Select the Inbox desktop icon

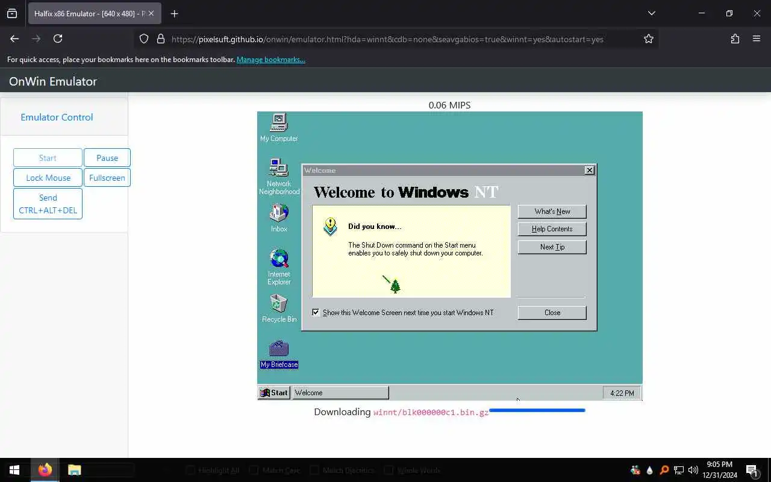279,218
